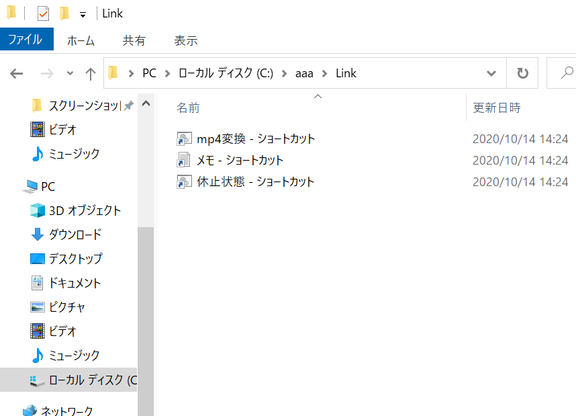The width and height of the screenshot is (576, 416).
Task: Click the mp4変換 shortcut file icon
Action: [x=184, y=139]
